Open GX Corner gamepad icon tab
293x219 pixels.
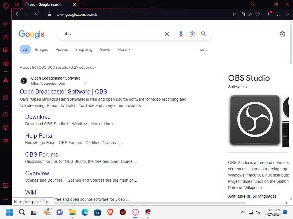pos(17,4)
